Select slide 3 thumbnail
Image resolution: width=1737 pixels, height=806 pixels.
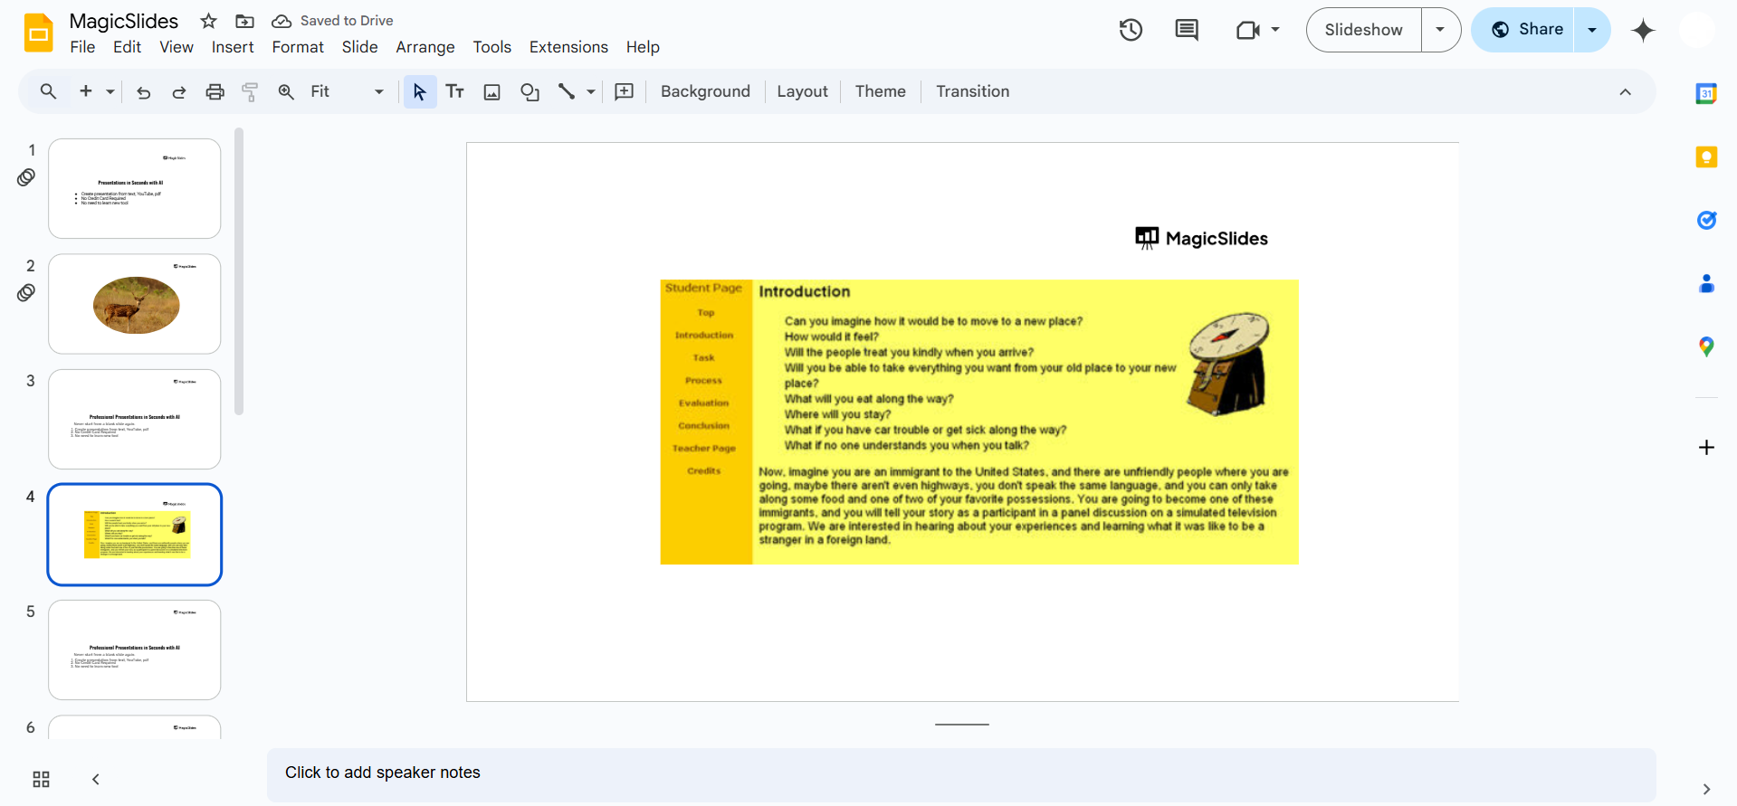(x=135, y=419)
